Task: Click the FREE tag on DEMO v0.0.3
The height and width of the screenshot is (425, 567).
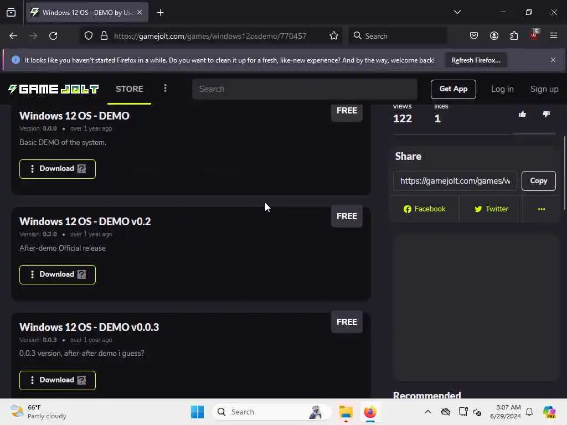Action: pyautogui.click(x=347, y=322)
